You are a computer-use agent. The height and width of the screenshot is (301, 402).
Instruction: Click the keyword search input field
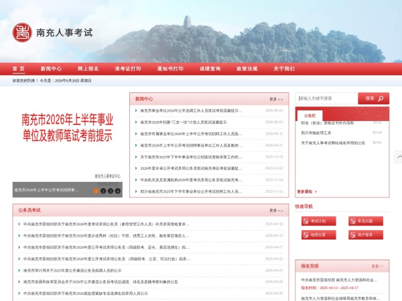click(327, 98)
